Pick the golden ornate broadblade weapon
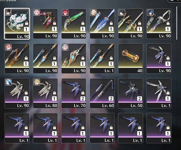Screen dimensions: 181x150 (131, 24)
